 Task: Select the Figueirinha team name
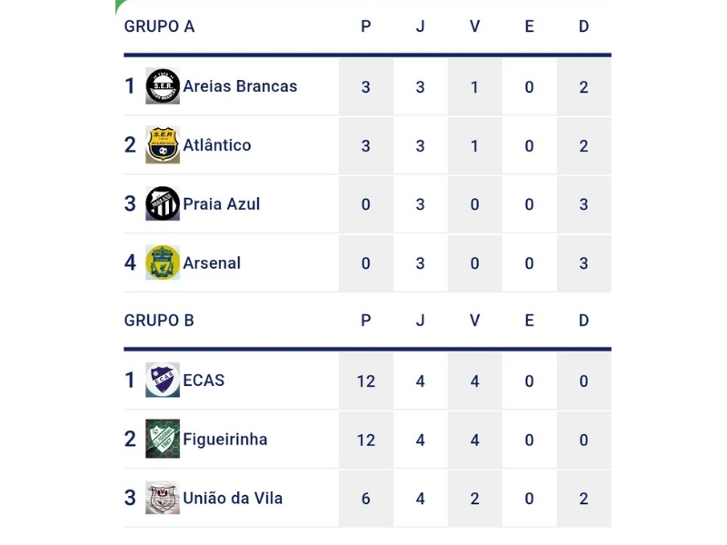tap(224, 439)
